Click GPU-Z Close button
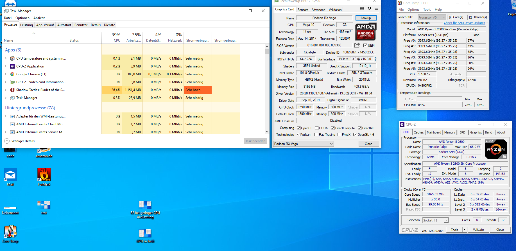The image size is (516, 251). 368,144
